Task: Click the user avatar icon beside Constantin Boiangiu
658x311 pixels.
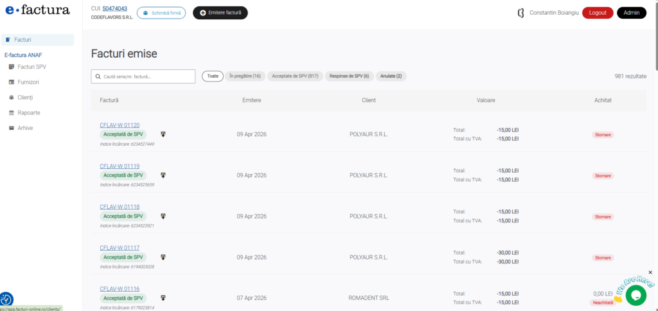Action: 520,13
